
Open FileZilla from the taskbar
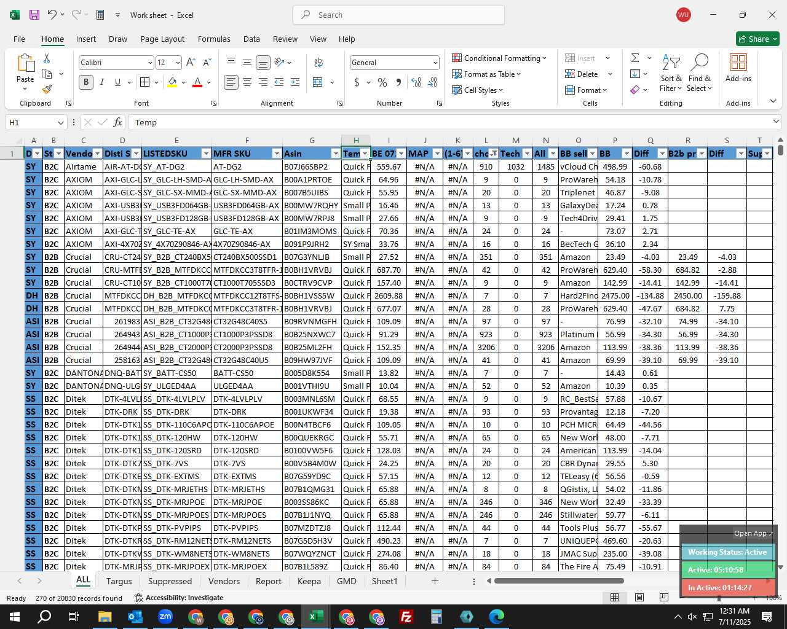(x=406, y=617)
